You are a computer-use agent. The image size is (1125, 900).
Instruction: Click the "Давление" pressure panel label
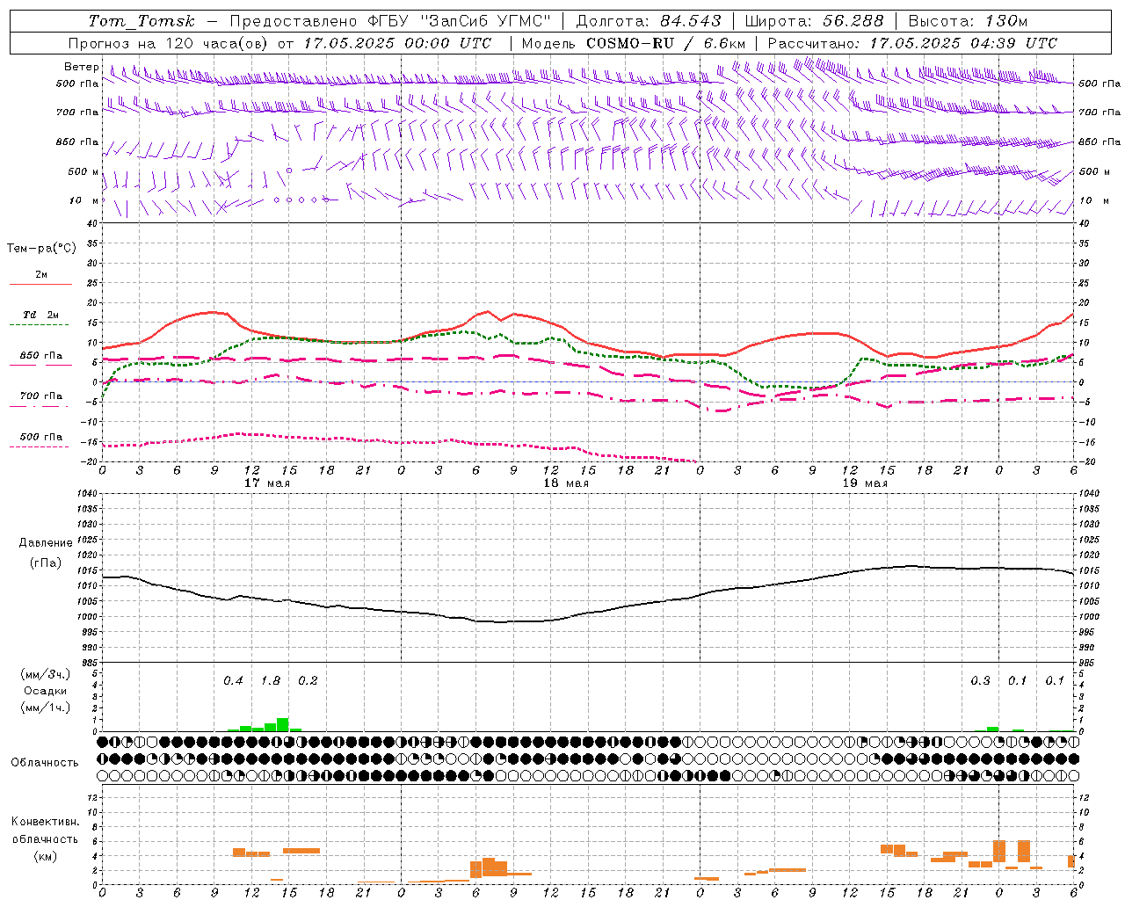click(47, 543)
